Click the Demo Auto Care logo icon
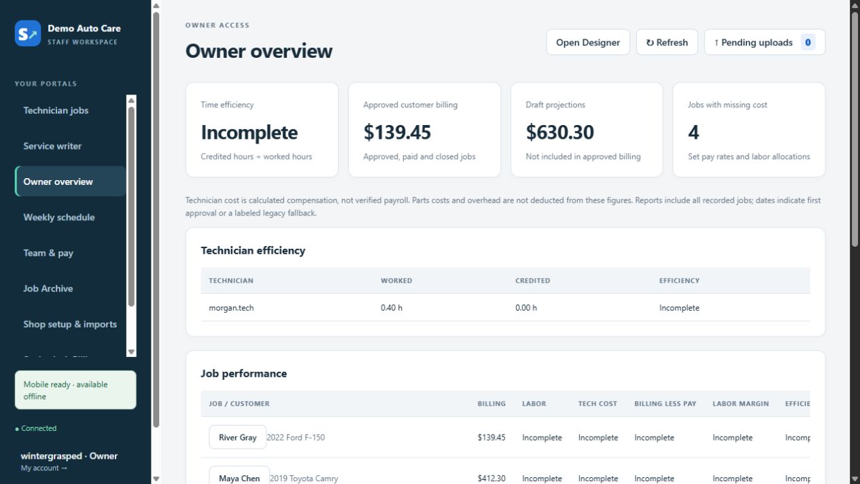This screenshot has height=484, width=860. coord(28,33)
